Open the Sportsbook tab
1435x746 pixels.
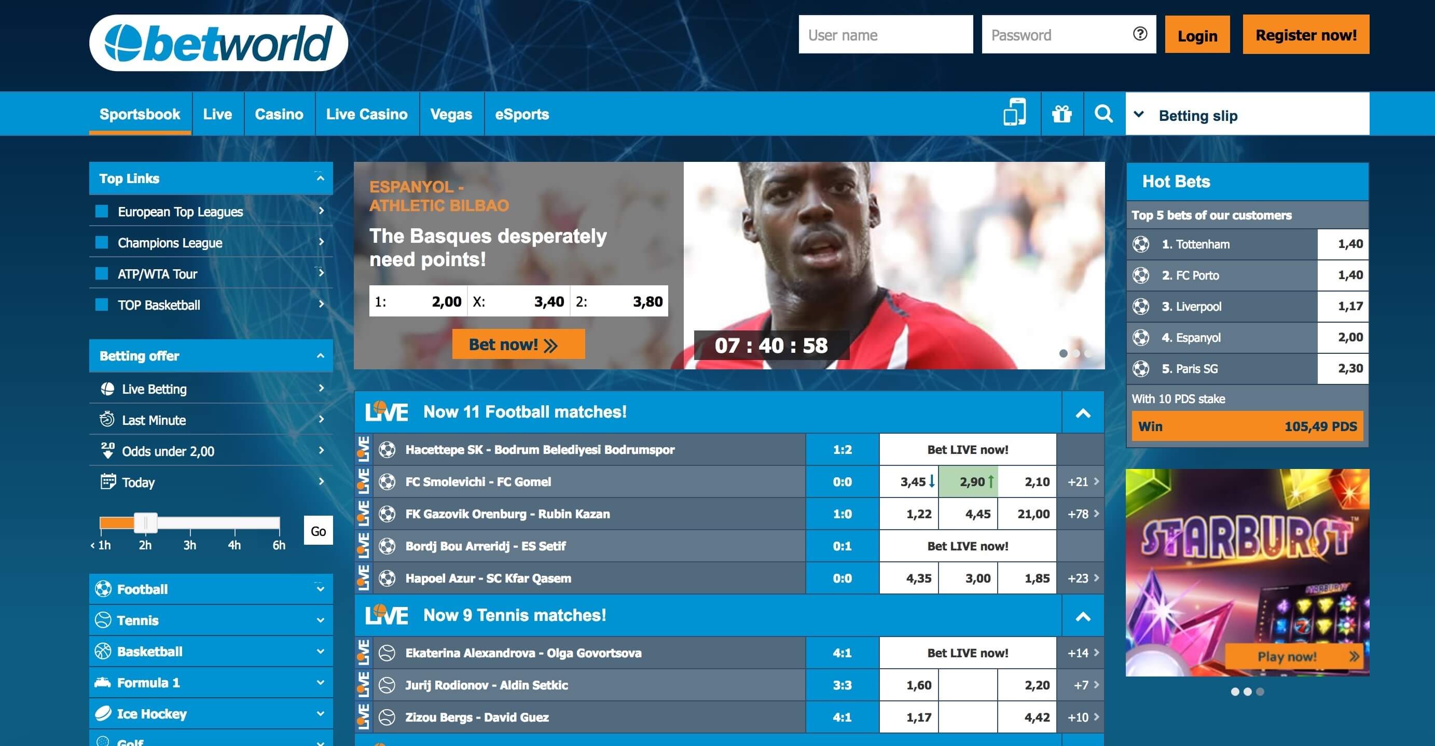140,114
